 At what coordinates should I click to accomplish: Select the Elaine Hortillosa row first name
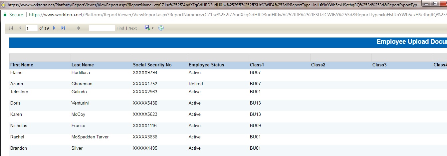16,72
